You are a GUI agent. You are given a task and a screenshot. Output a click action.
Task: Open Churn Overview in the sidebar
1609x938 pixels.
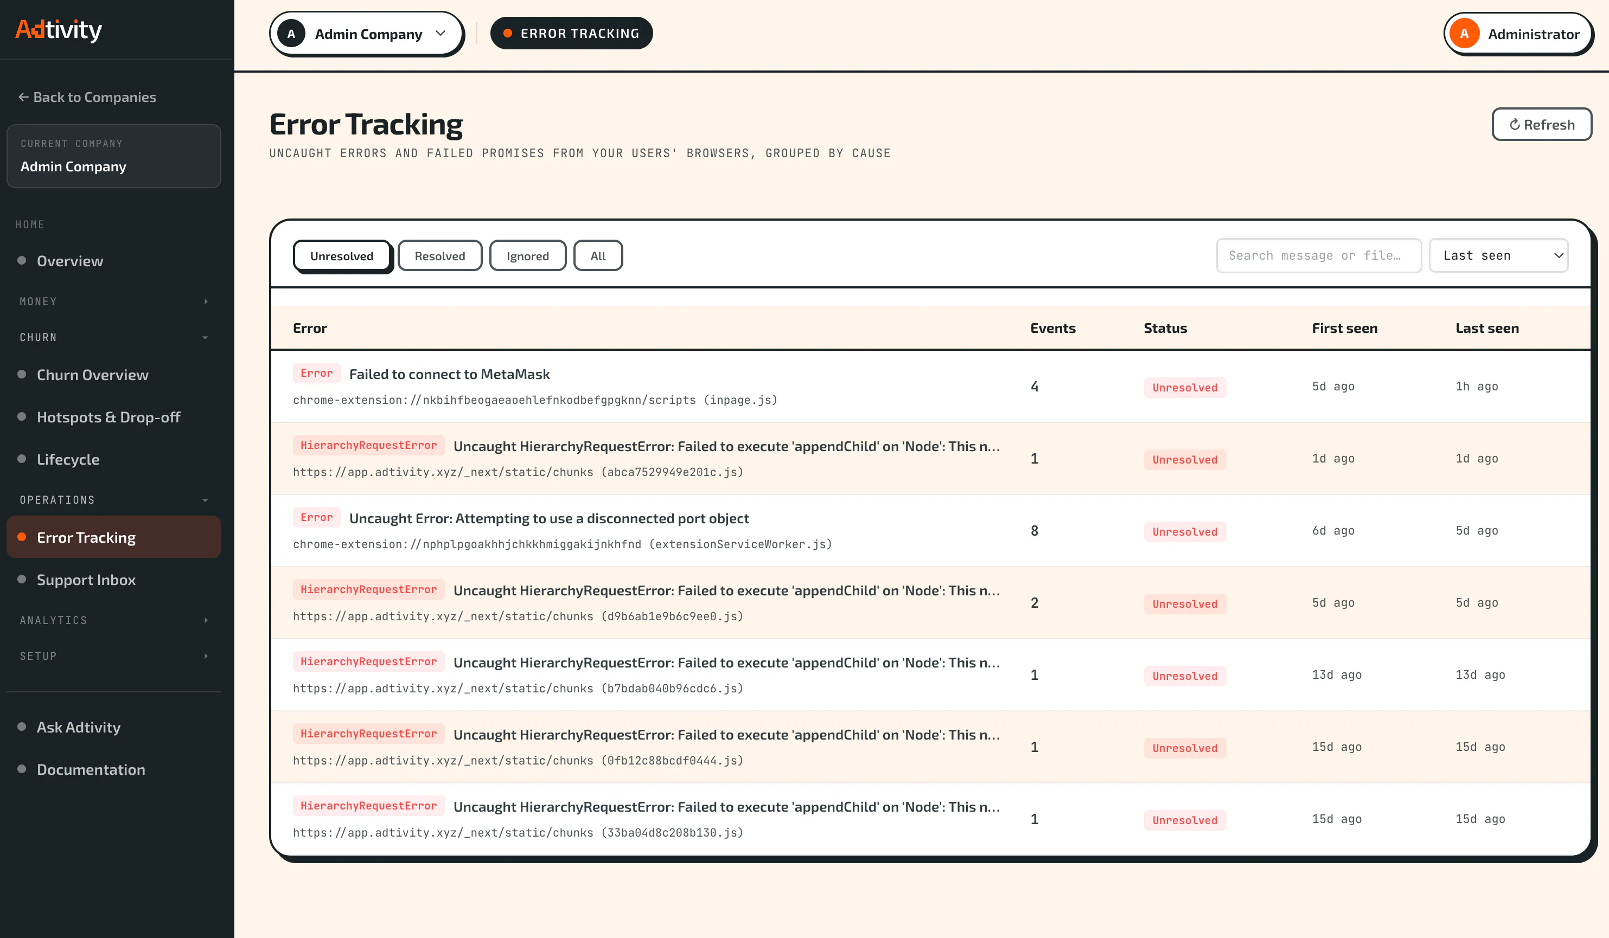click(x=114, y=375)
